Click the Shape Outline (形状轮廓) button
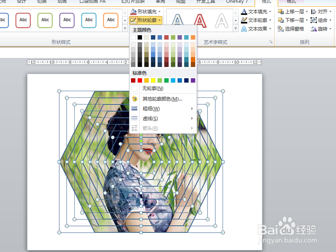Viewport: 336px width, 252px height. point(146,20)
